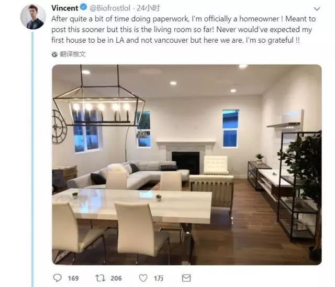Screen dimensions: 335x287
Task: Share tweet via the envelope message icon
Action: click(186, 278)
